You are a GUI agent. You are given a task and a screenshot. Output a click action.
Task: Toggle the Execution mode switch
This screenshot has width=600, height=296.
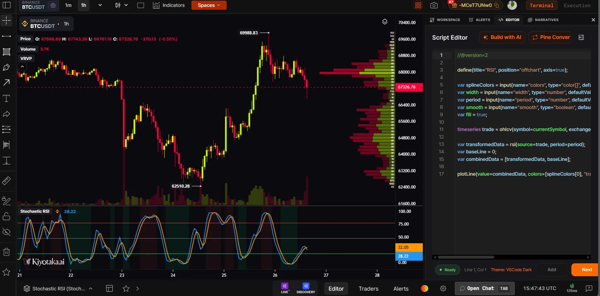click(577, 5)
